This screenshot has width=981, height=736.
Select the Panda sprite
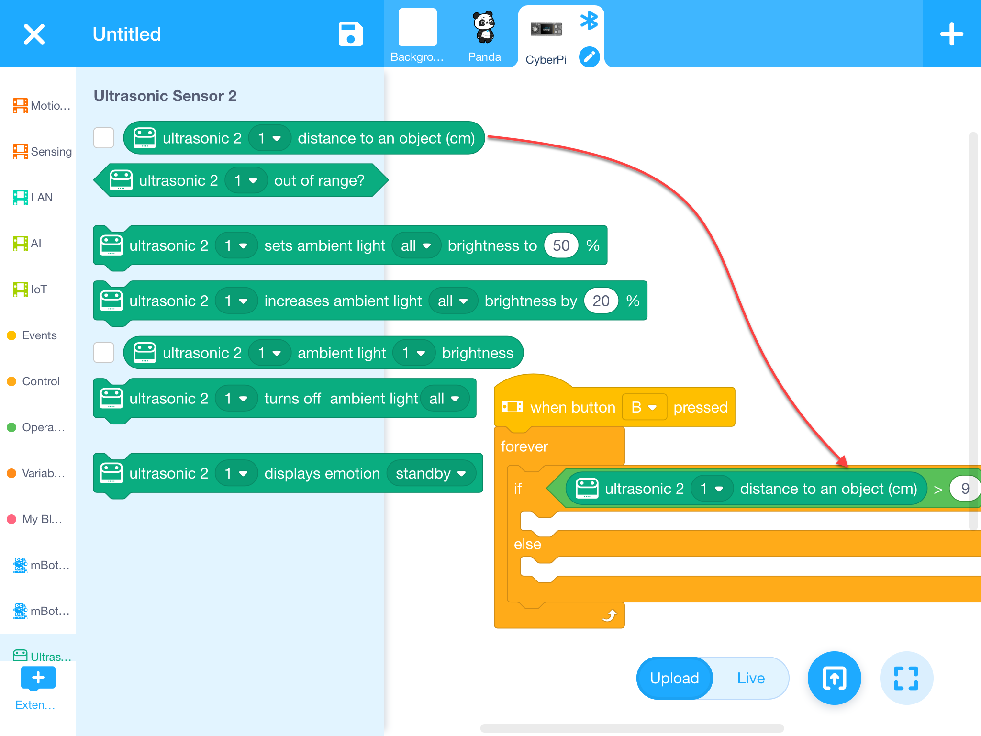pos(484,36)
